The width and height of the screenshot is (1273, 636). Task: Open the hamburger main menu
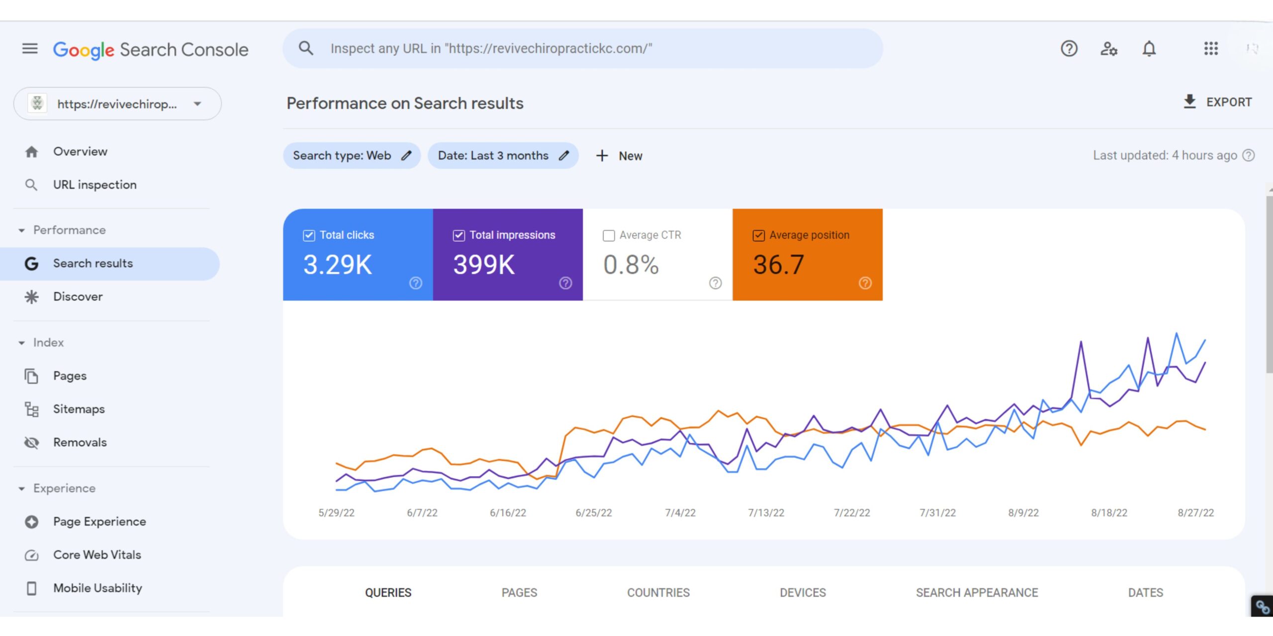(30, 49)
